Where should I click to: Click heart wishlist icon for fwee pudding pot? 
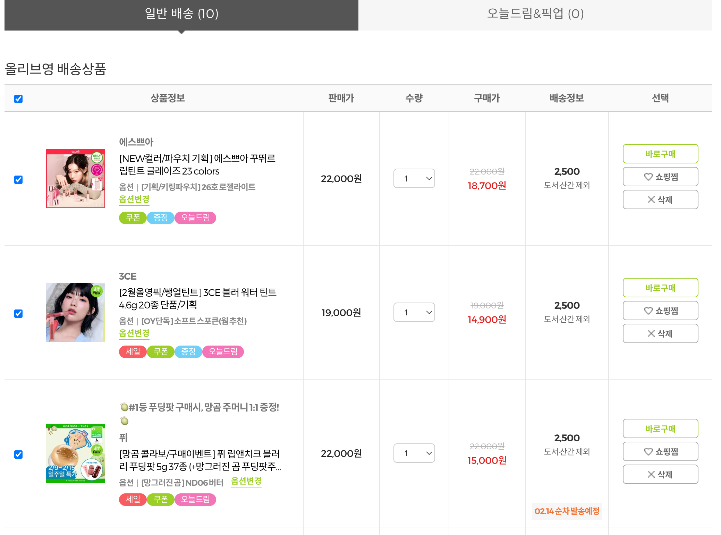pos(648,452)
